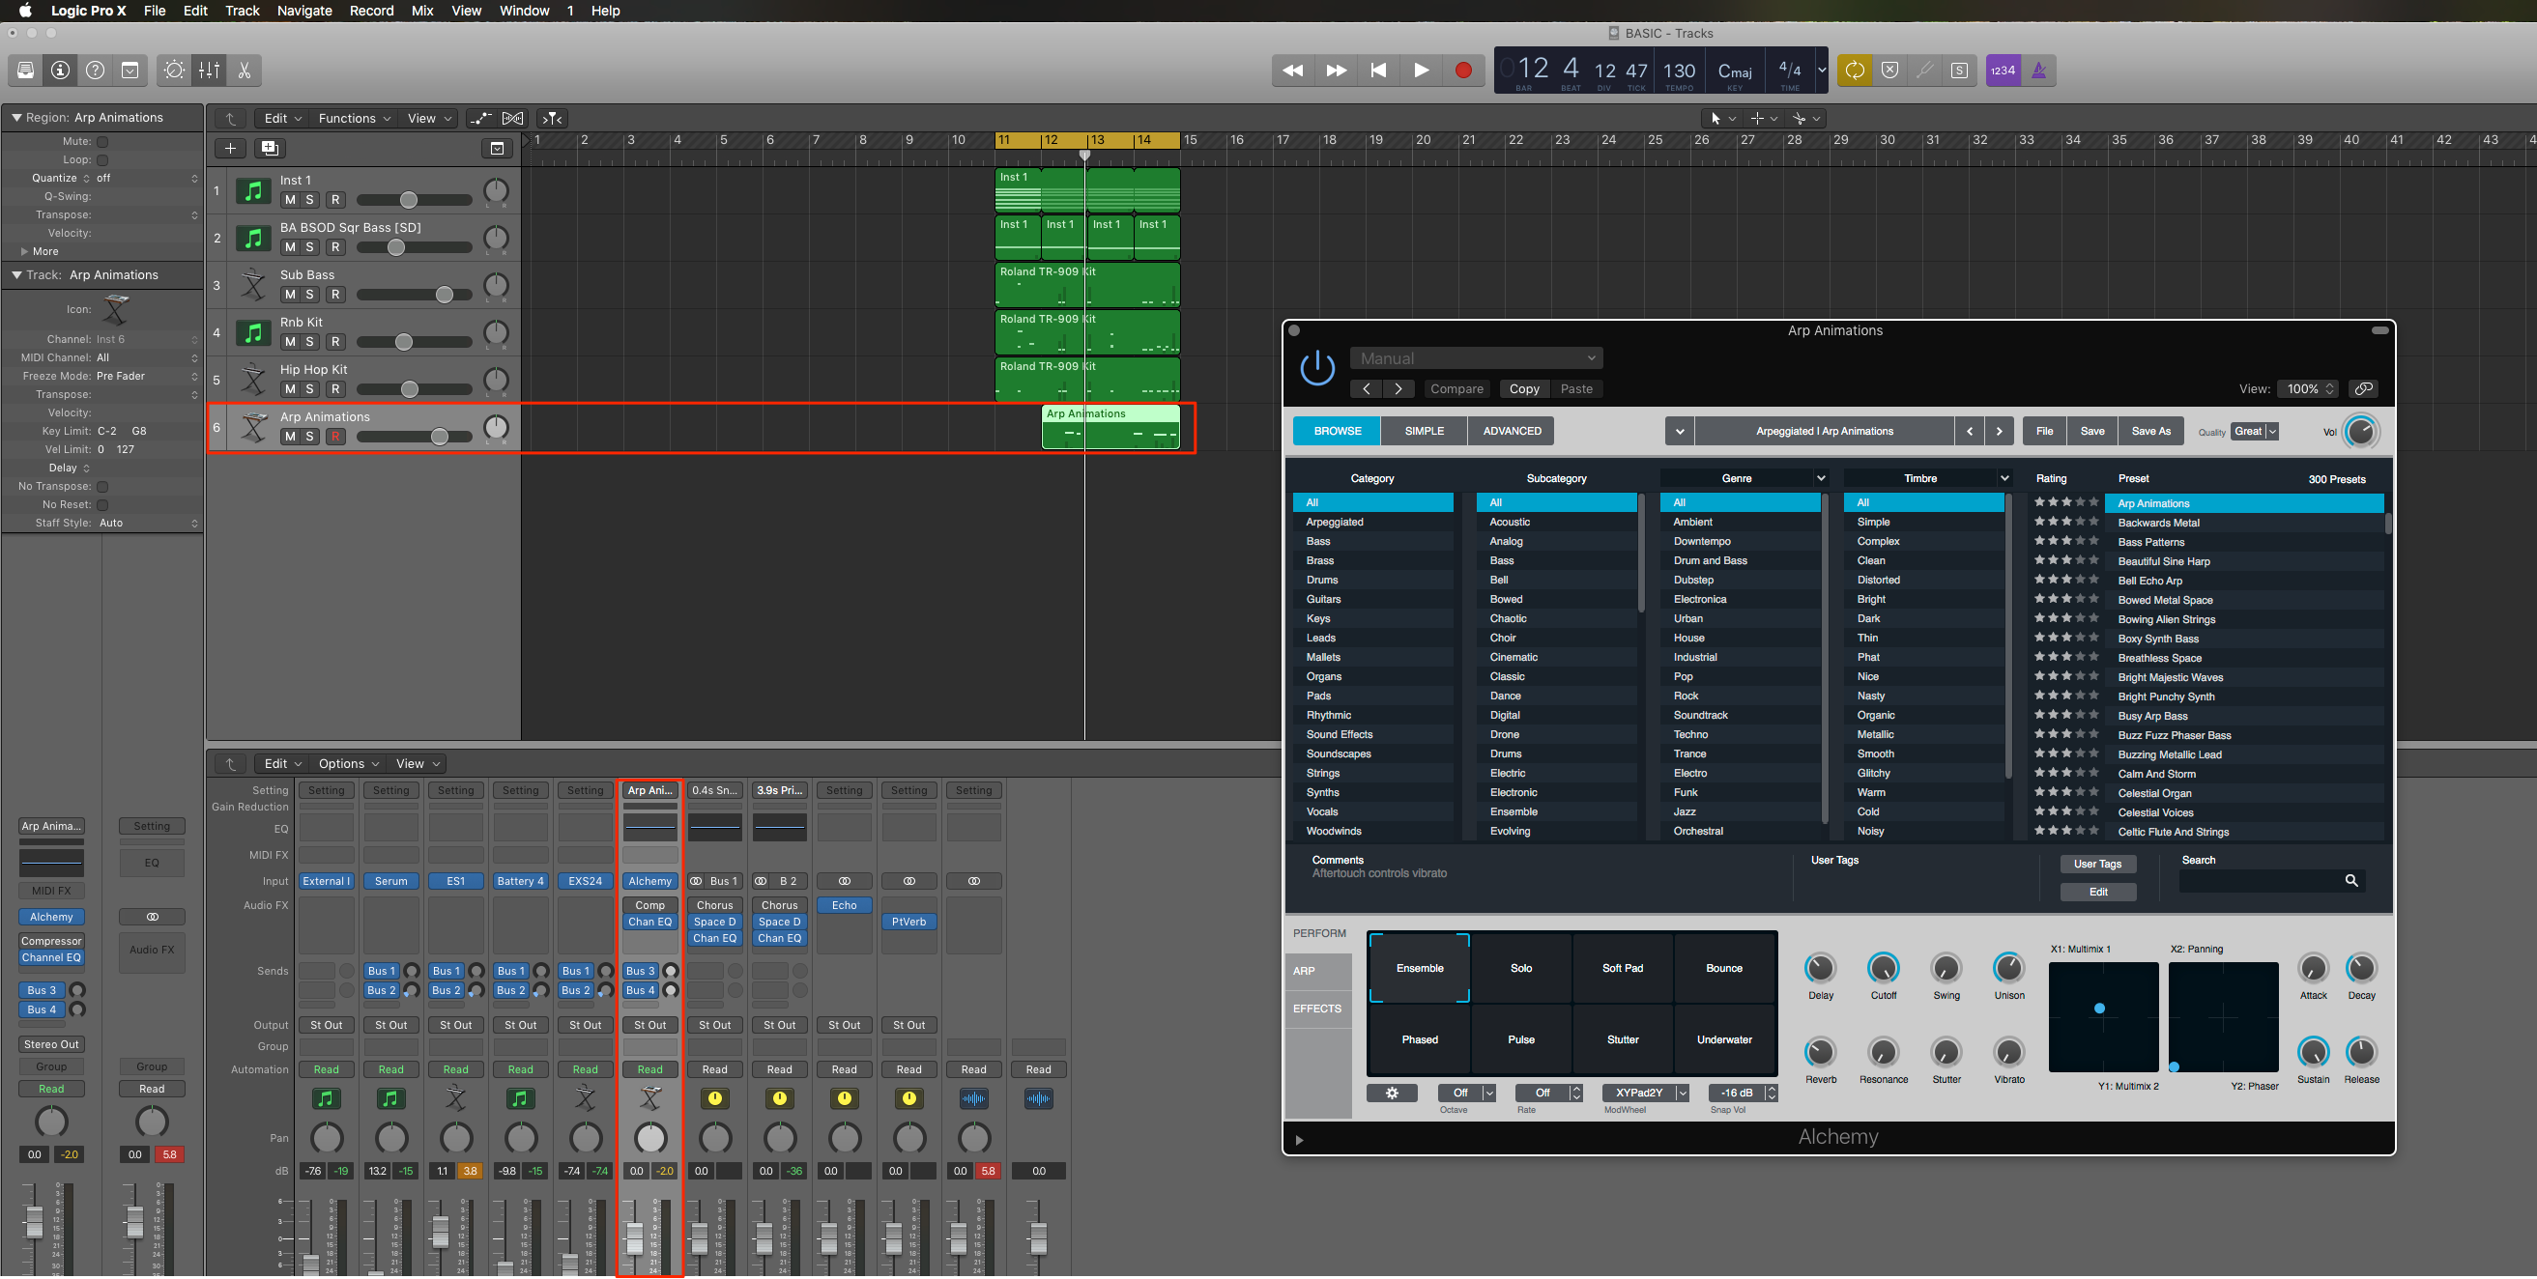Toggle No Transpose checkbox in Track inspector

(x=102, y=487)
